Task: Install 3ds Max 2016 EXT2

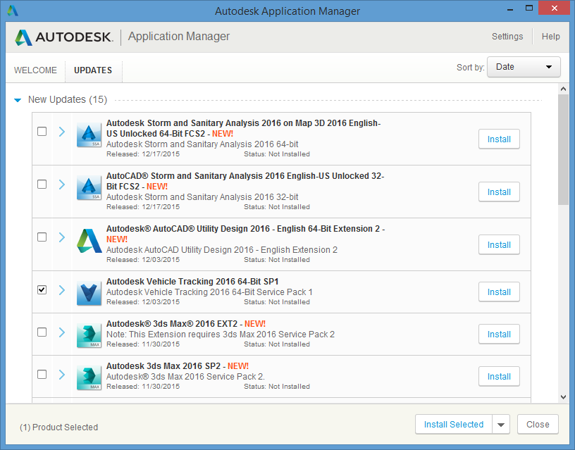Action: click(499, 334)
